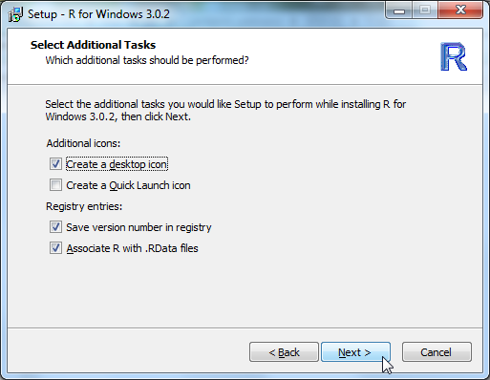This screenshot has height=380, width=490.
Task: Click the greyed-out maximize button
Action: 425,11
